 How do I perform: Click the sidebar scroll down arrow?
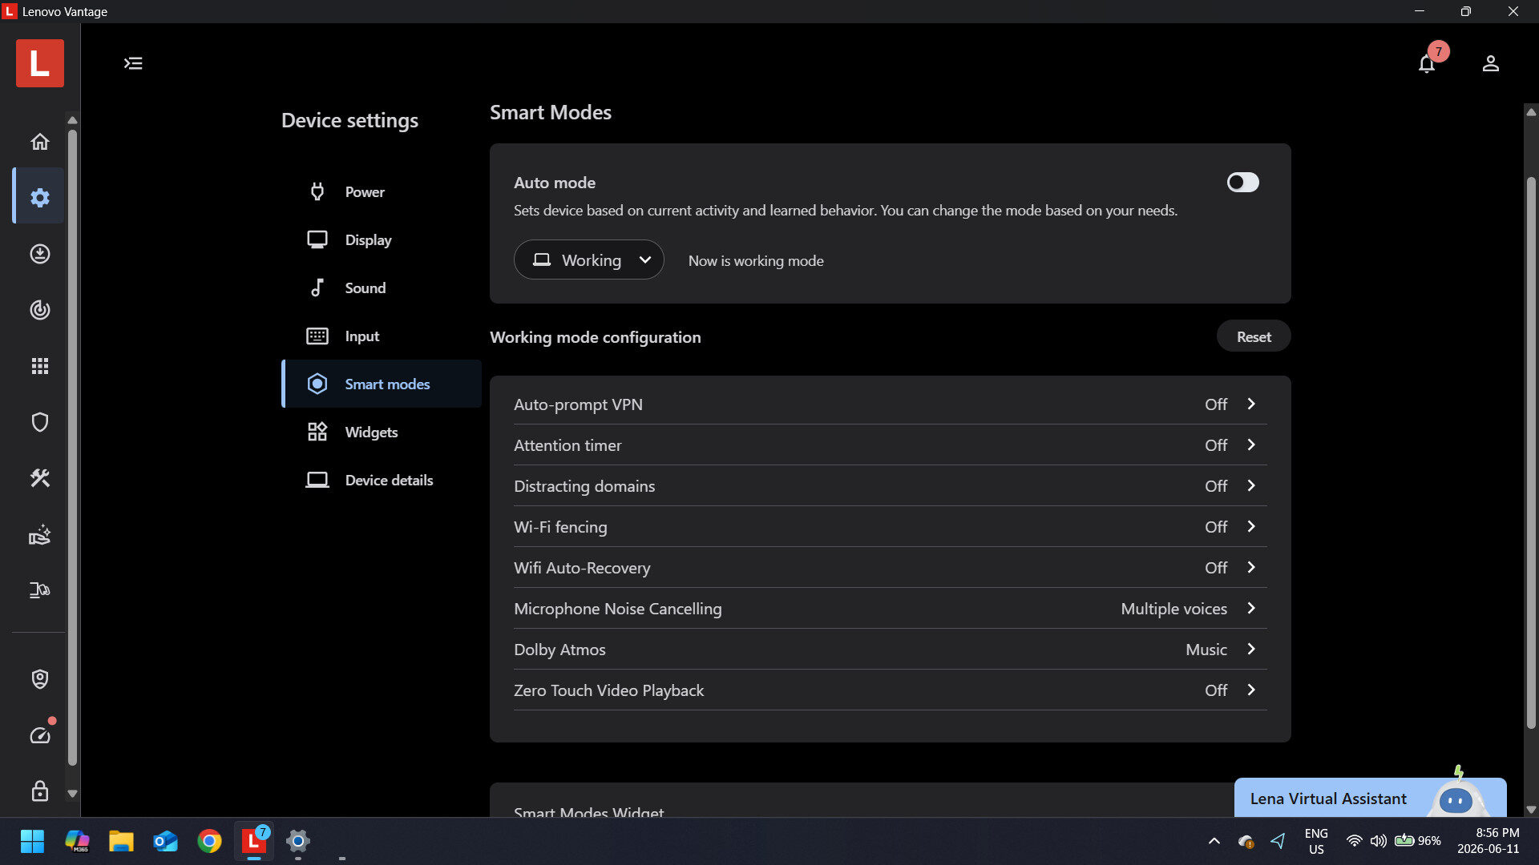[72, 794]
